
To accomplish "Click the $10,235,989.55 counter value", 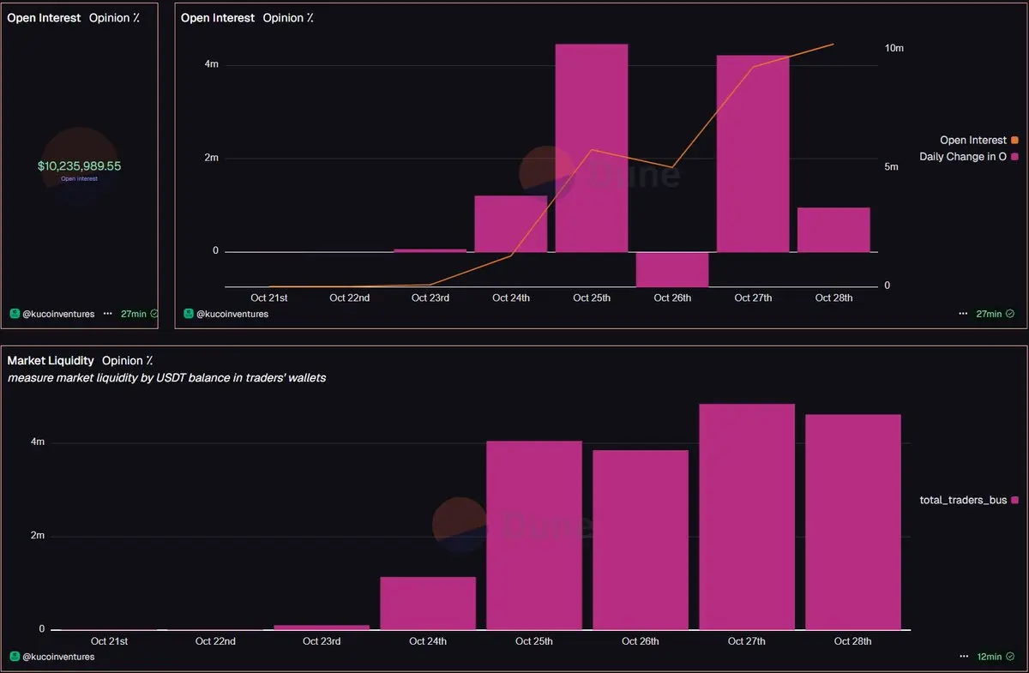I will click(79, 165).
